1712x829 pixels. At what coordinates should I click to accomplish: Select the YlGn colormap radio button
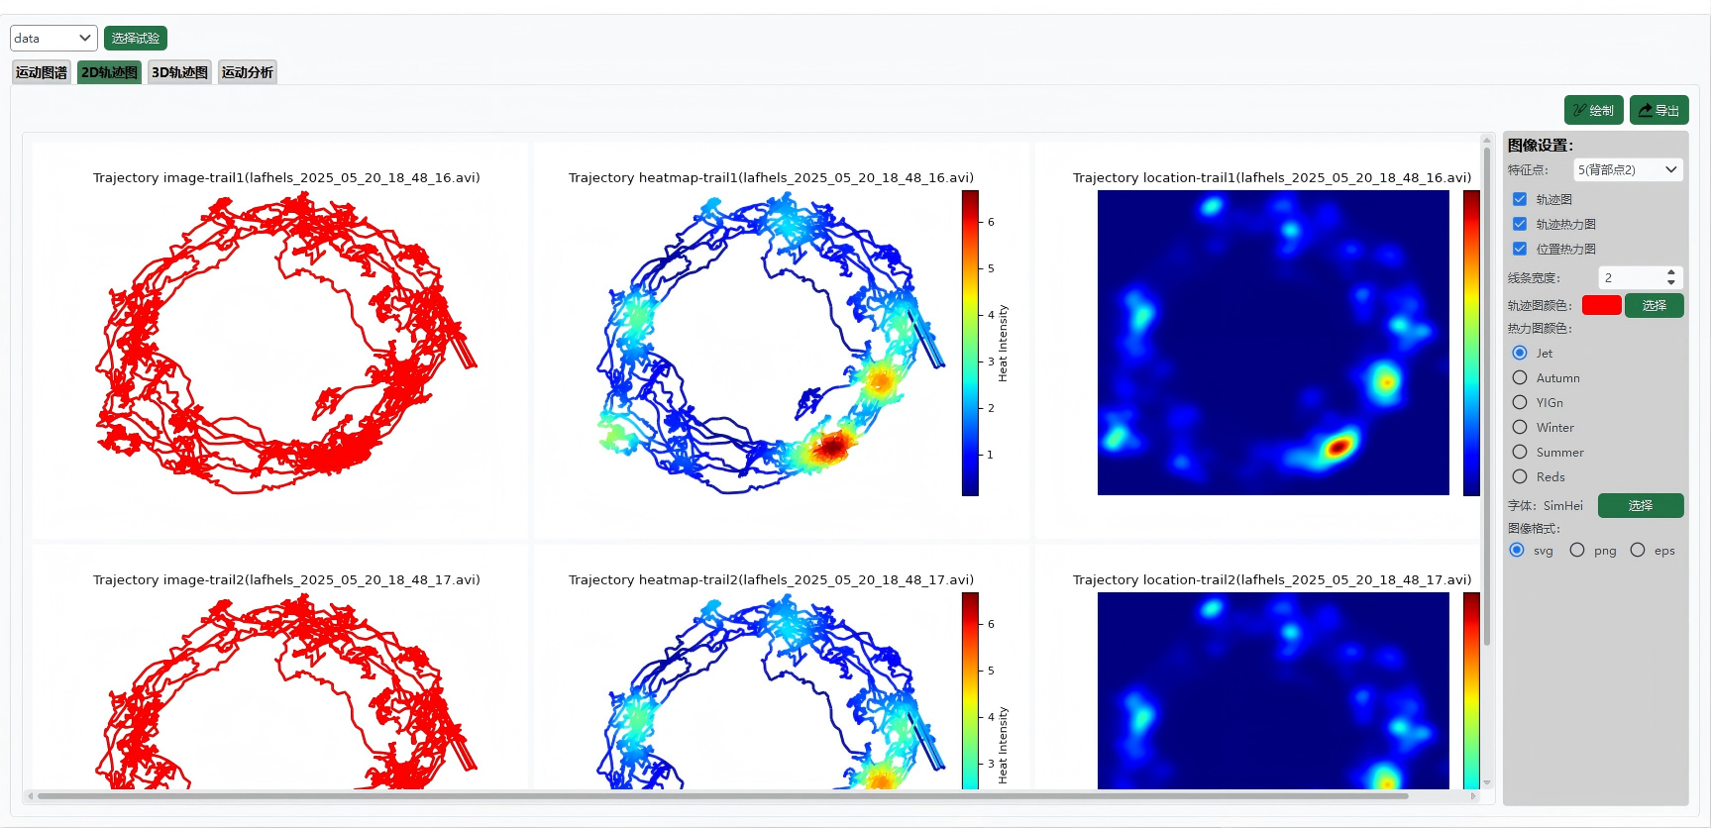(1520, 402)
